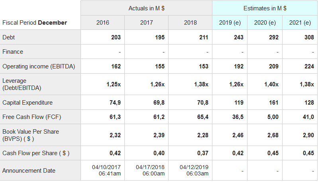Viewport: 318px width, 183px height.
Task: Click the Free Cash Flow (FCF) label
Action: pos(32,117)
